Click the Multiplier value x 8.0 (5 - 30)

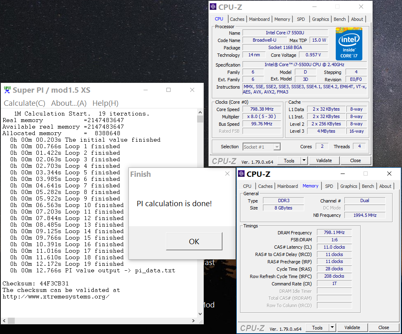point(262,116)
